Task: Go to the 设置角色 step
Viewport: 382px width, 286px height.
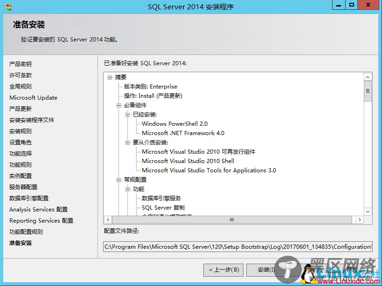Action: 21,142
